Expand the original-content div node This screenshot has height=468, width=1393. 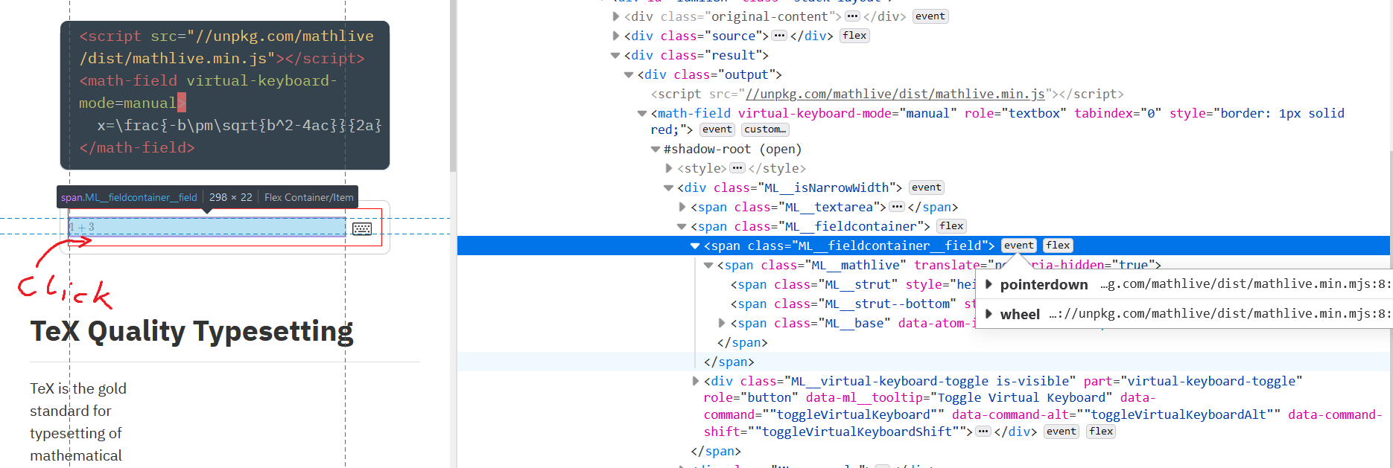[x=616, y=16]
